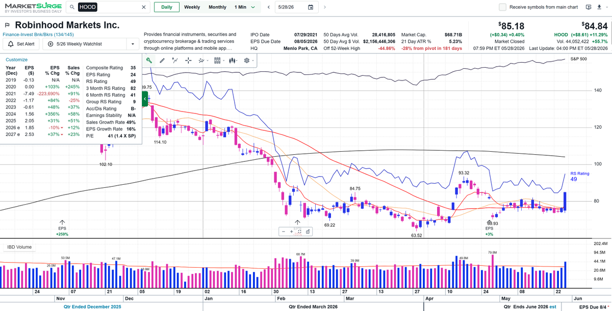Expand the indicators tool dropdown caret
This screenshot has height=311, width=612.
pyautogui.click(x=208, y=61)
